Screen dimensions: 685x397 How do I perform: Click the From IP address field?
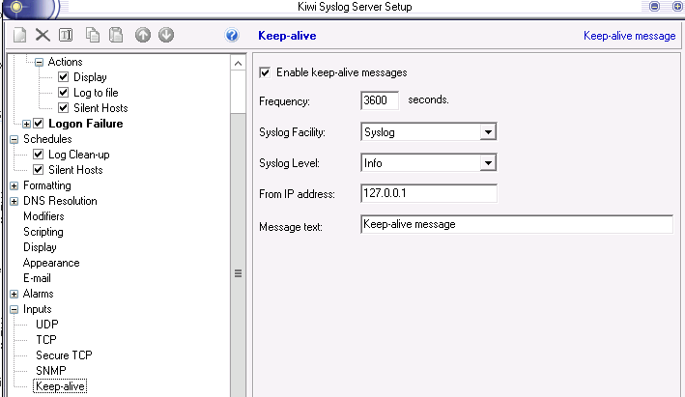(x=429, y=193)
